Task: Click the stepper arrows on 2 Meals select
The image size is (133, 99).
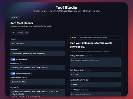Action: (118, 84)
